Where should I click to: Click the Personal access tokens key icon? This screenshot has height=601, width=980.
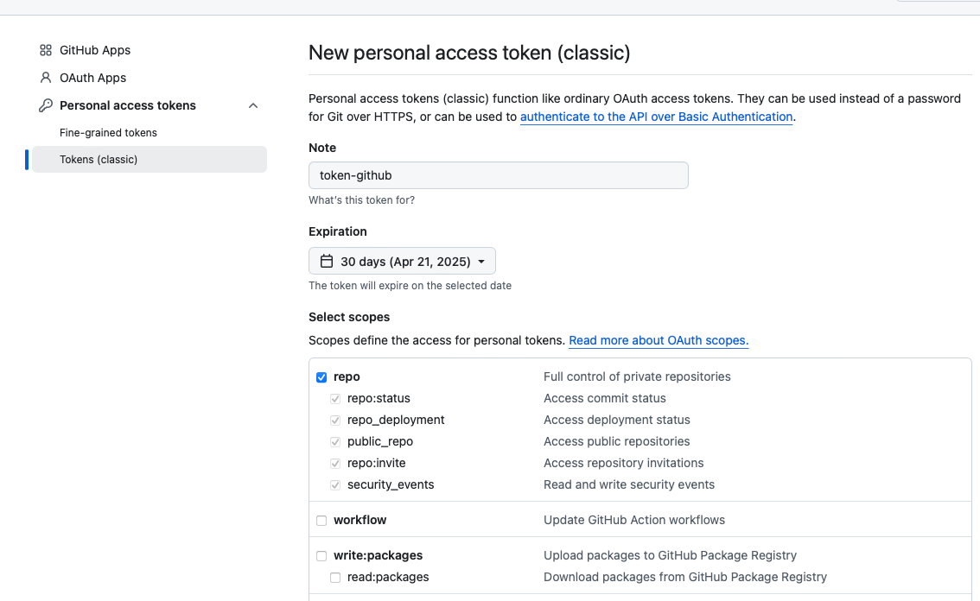46,105
